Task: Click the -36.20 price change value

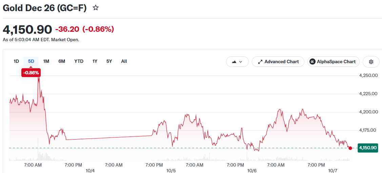Action: (67, 29)
